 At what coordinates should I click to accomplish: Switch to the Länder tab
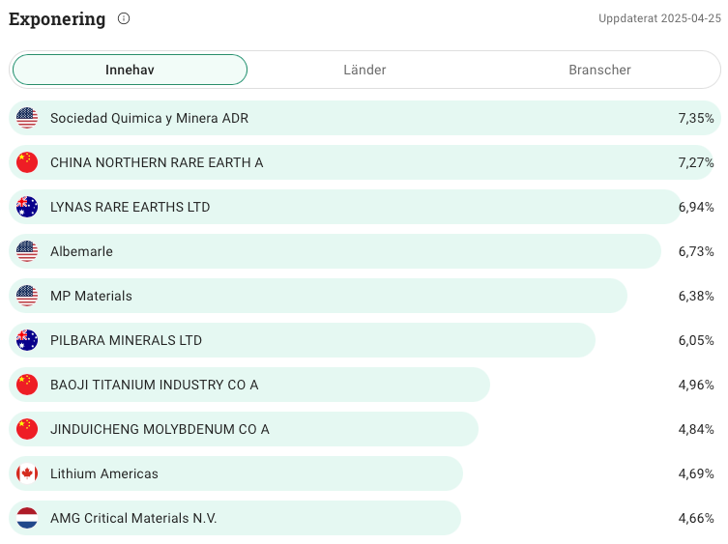(x=364, y=70)
